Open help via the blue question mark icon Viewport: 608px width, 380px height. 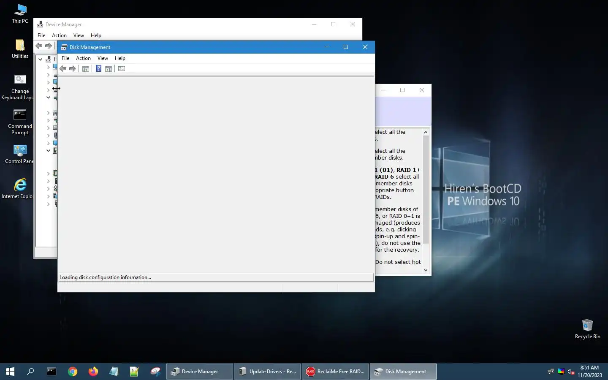[98, 69]
